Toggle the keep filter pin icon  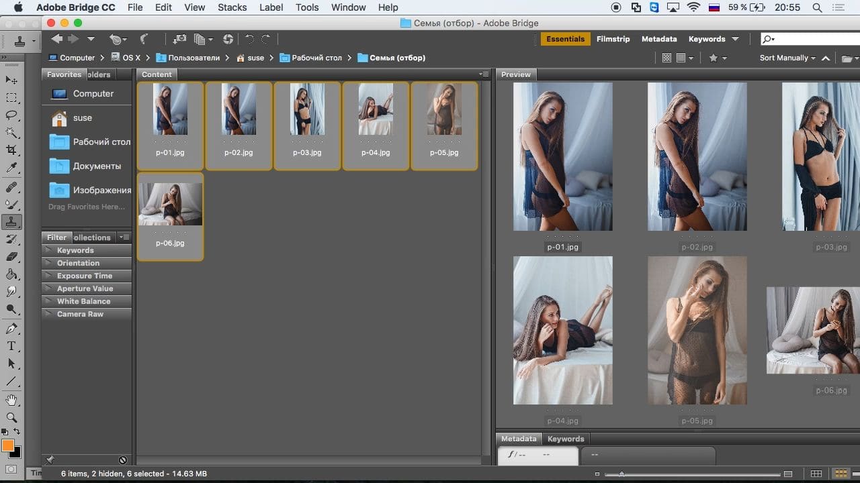tap(50, 460)
